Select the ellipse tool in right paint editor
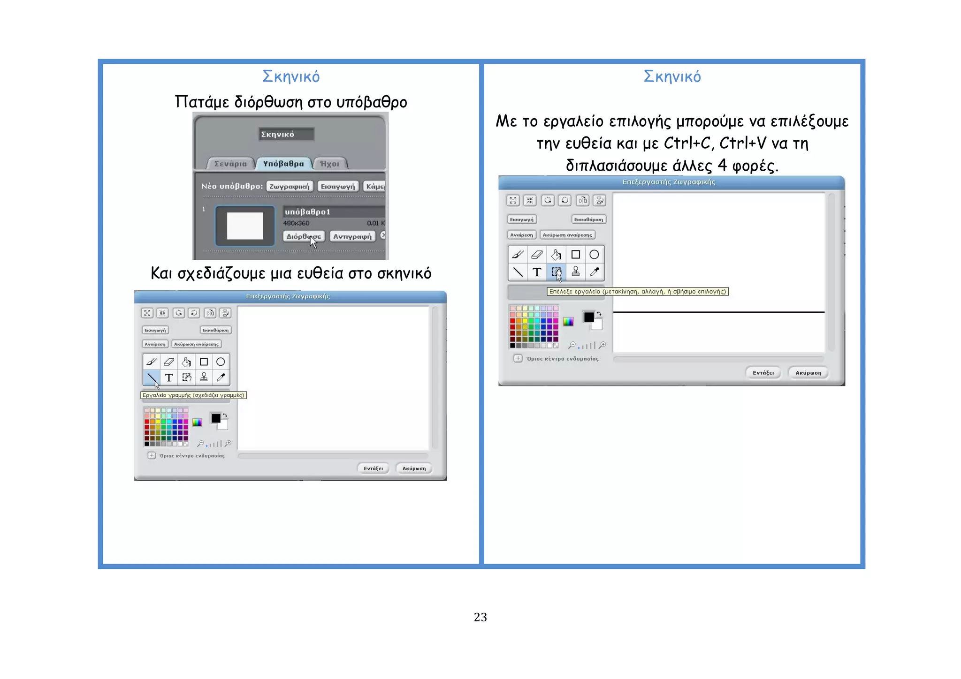This screenshot has height=679, width=961. [x=594, y=255]
